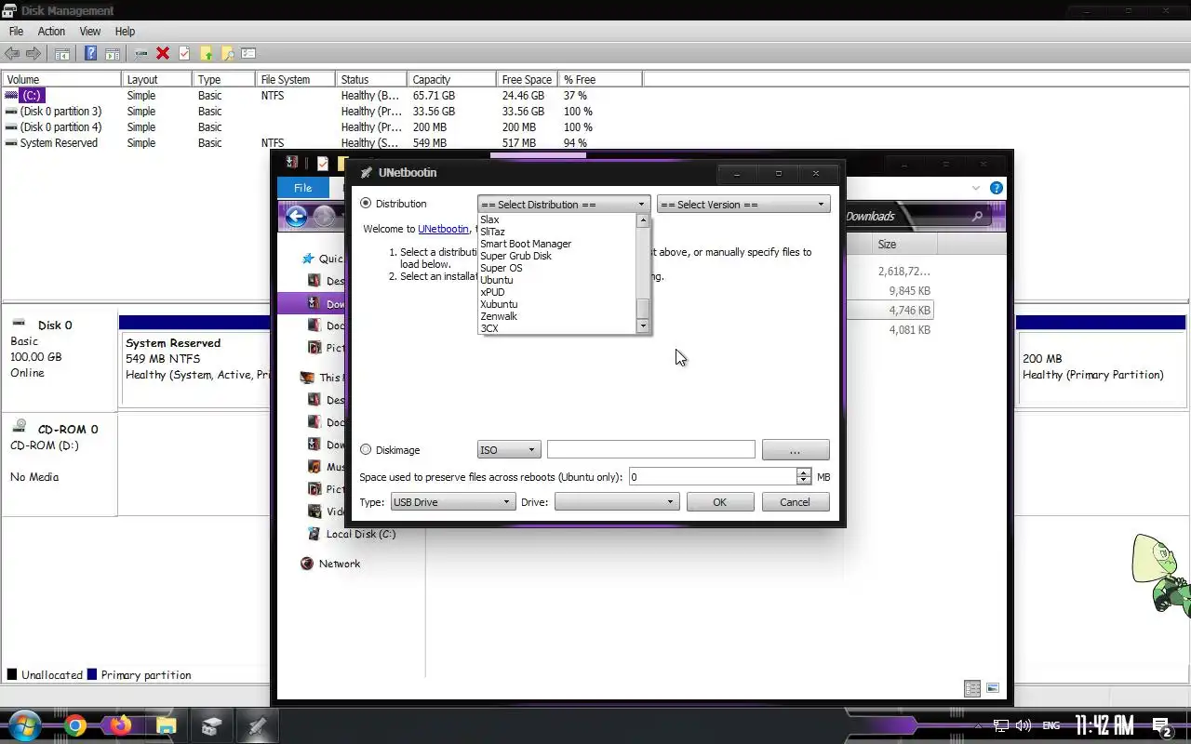Click distribution list scrollbar up arrow
Image resolution: width=1191 pixels, height=744 pixels.
(x=642, y=221)
